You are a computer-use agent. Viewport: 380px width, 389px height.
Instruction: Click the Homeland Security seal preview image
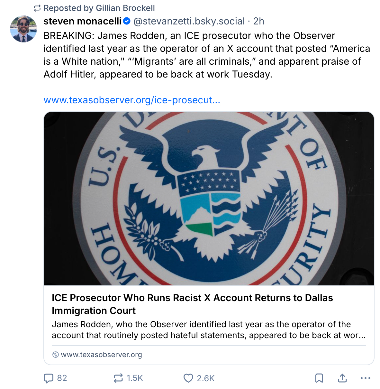tap(209, 199)
